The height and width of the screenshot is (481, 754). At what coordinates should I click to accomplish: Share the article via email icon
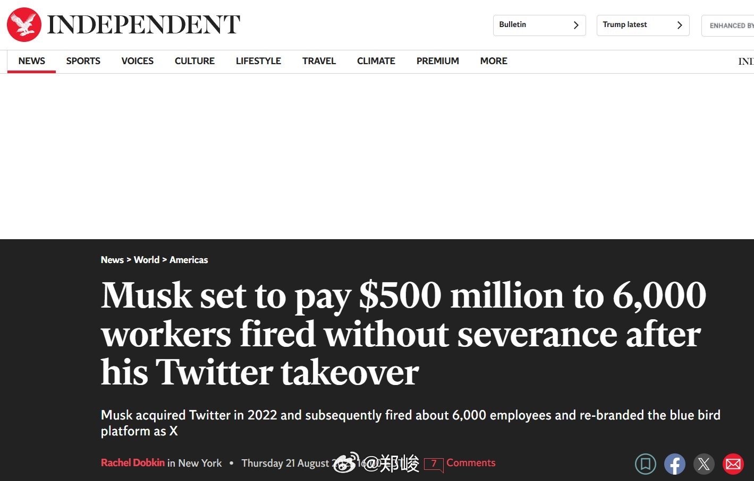[x=733, y=464]
